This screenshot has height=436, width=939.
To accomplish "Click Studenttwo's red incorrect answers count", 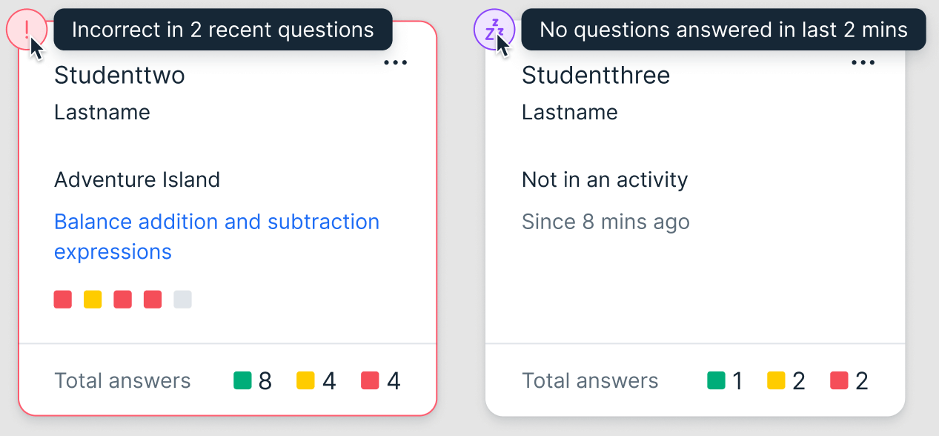I will pos(381,381).
